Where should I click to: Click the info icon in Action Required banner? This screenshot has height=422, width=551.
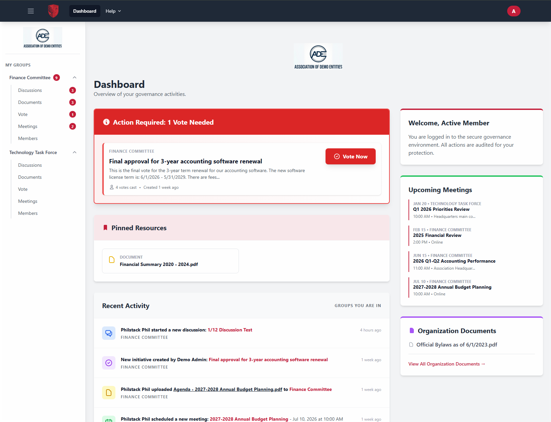[x=106, y=122]
